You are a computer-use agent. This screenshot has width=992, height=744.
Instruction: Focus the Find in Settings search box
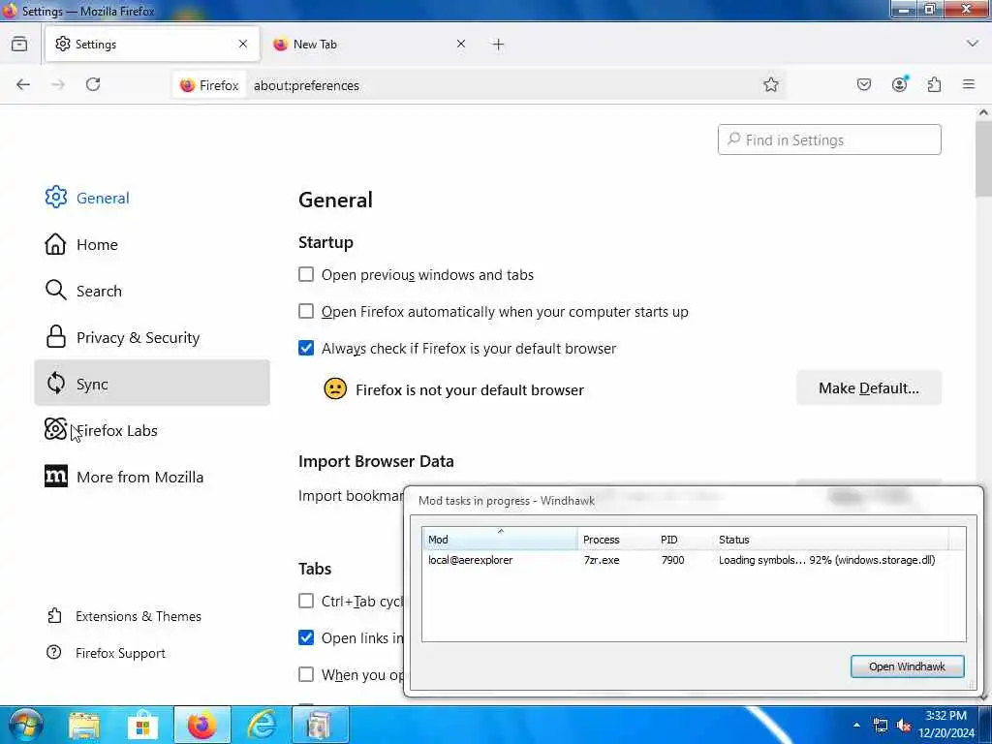(829, 139)
